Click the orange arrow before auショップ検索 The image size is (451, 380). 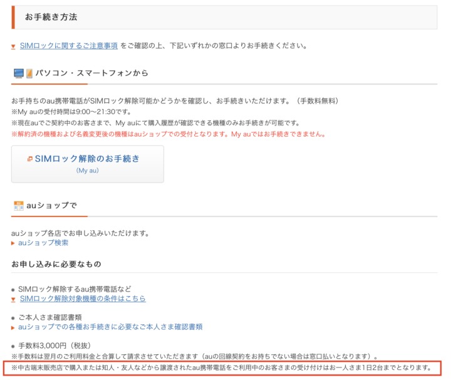(x=13, y=243)
